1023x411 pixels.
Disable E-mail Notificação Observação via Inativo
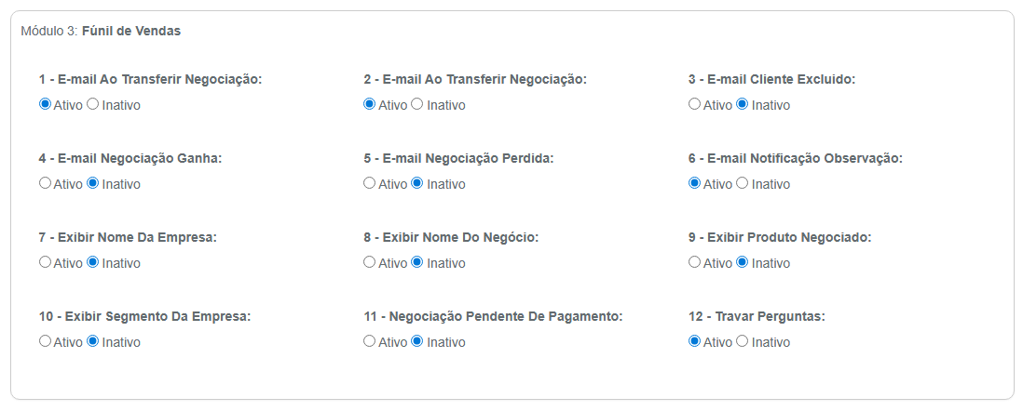[x=742, y=183]
